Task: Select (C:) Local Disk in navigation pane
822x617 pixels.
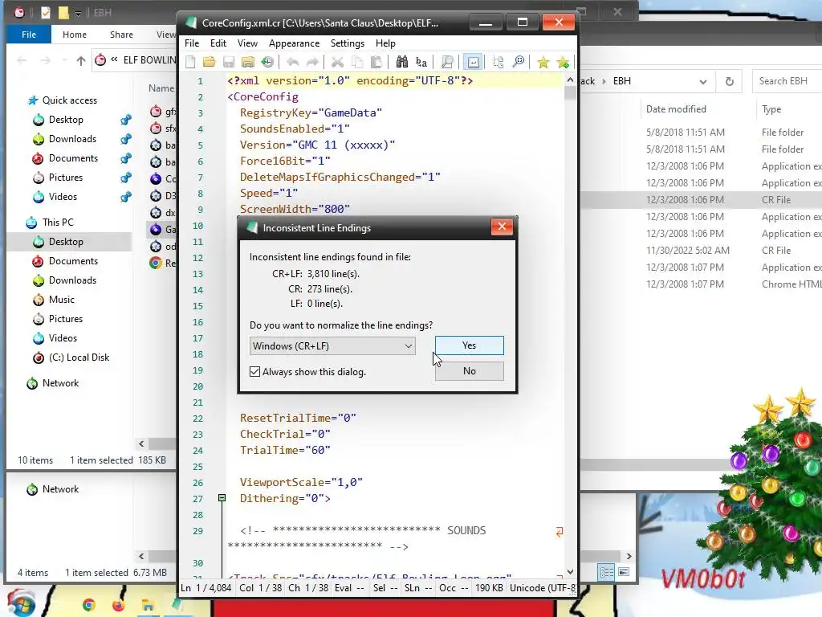Action: tap(79, 358)
